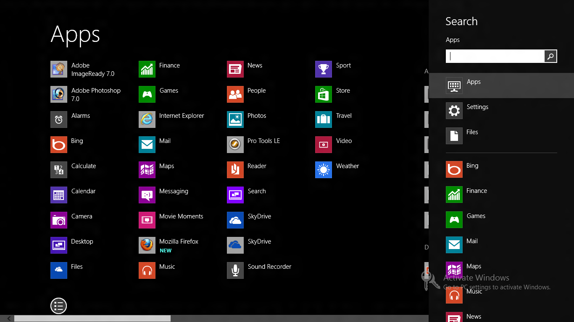Select Apps search scope
574x322 pixels.
point(501,86)
